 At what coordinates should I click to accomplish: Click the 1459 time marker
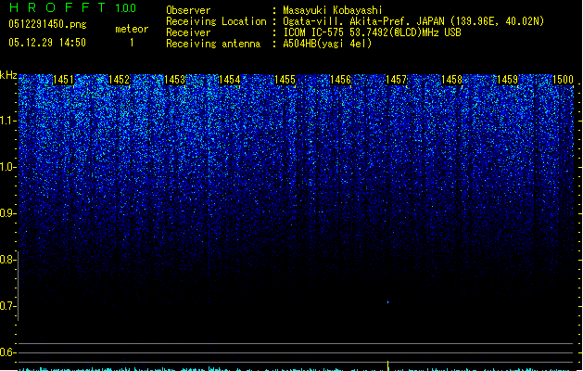tap(507, 81)
